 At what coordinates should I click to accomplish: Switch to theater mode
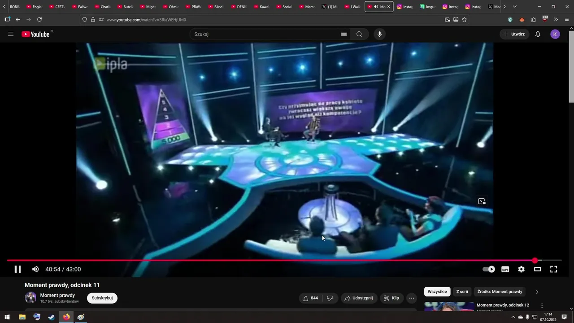click(537, 269)
